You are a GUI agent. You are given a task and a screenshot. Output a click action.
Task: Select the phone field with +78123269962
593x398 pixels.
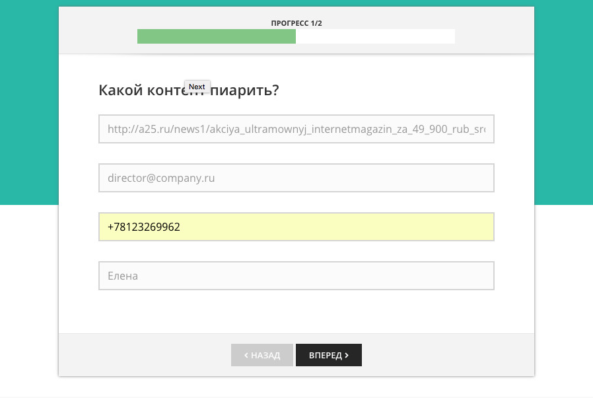pos(296,227)
